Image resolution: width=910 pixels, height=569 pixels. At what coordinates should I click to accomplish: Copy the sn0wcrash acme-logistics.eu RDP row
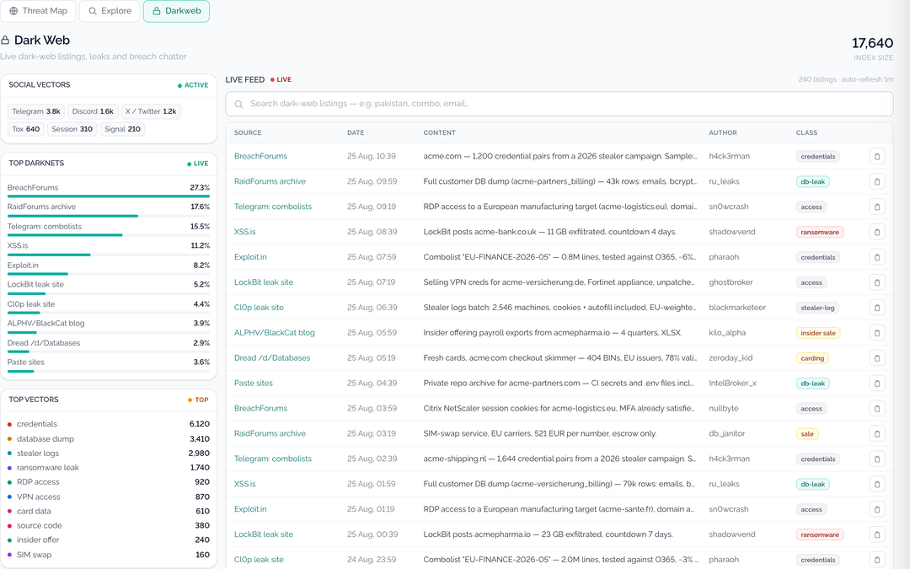tap(877, 207)
